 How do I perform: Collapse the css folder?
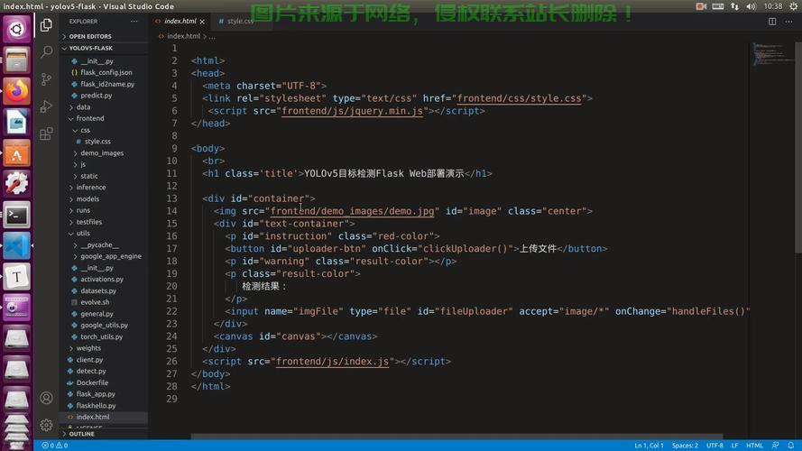tap(85, 130)
